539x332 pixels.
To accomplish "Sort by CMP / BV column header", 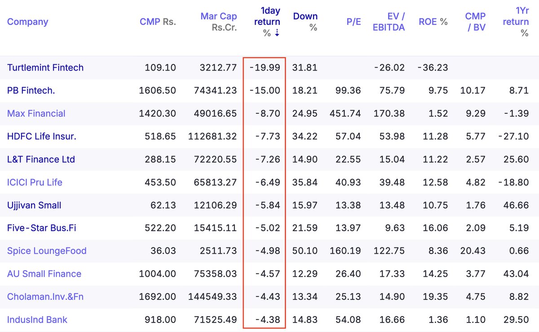I will pos(475,22).
